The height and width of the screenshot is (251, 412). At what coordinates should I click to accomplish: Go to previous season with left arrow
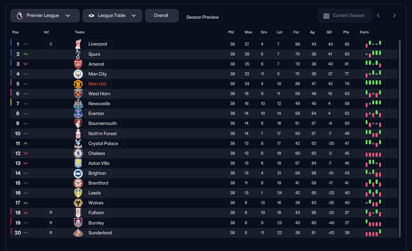[x=378, y=16]
